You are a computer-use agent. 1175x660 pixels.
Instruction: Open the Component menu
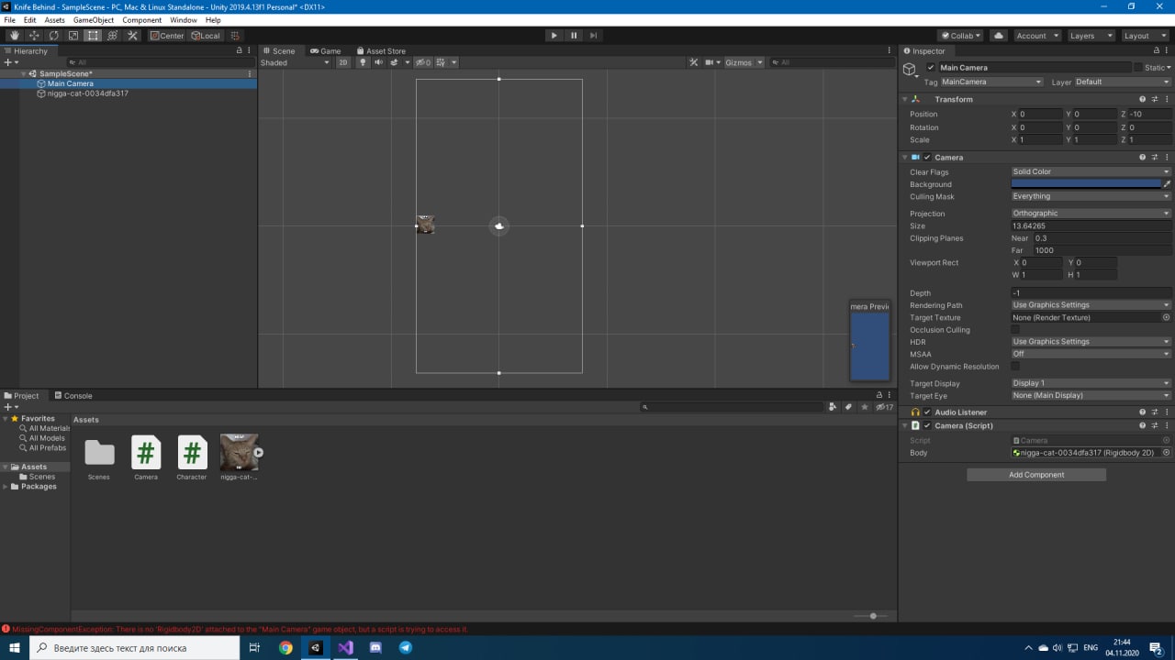click(142, 19)
